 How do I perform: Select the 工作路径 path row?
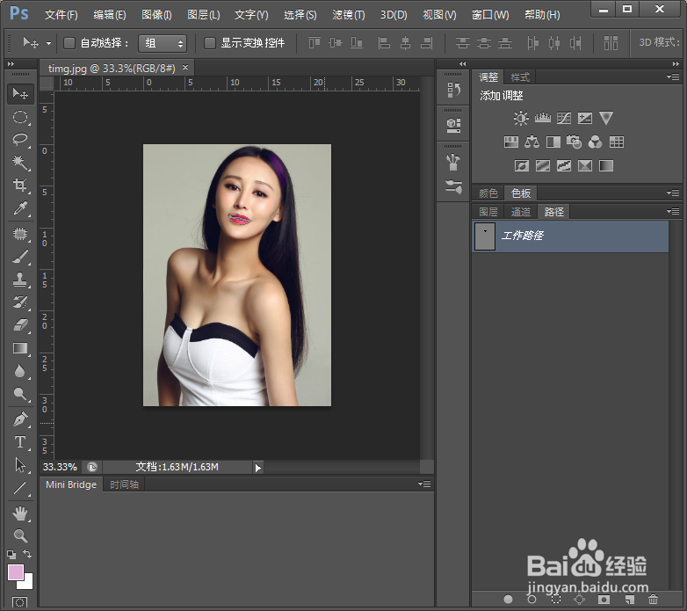pos(570,236)
